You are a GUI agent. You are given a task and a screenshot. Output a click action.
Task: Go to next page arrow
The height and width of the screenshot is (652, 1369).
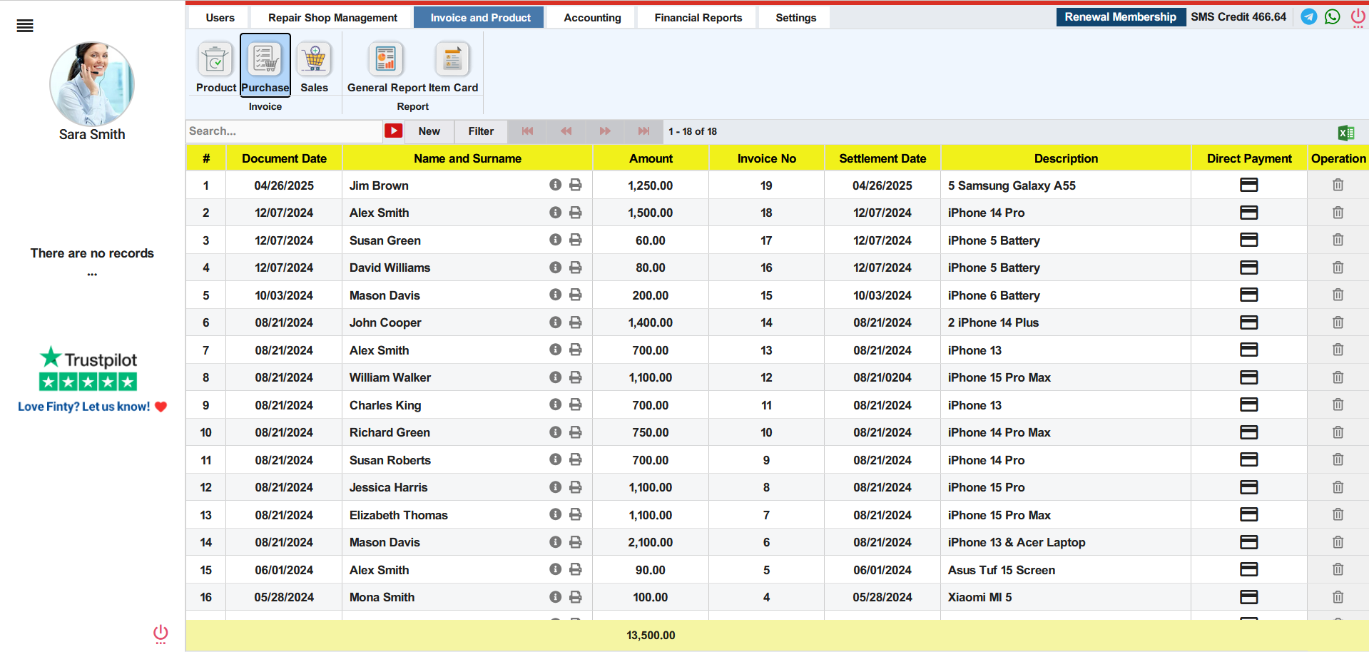pos(605,131)
